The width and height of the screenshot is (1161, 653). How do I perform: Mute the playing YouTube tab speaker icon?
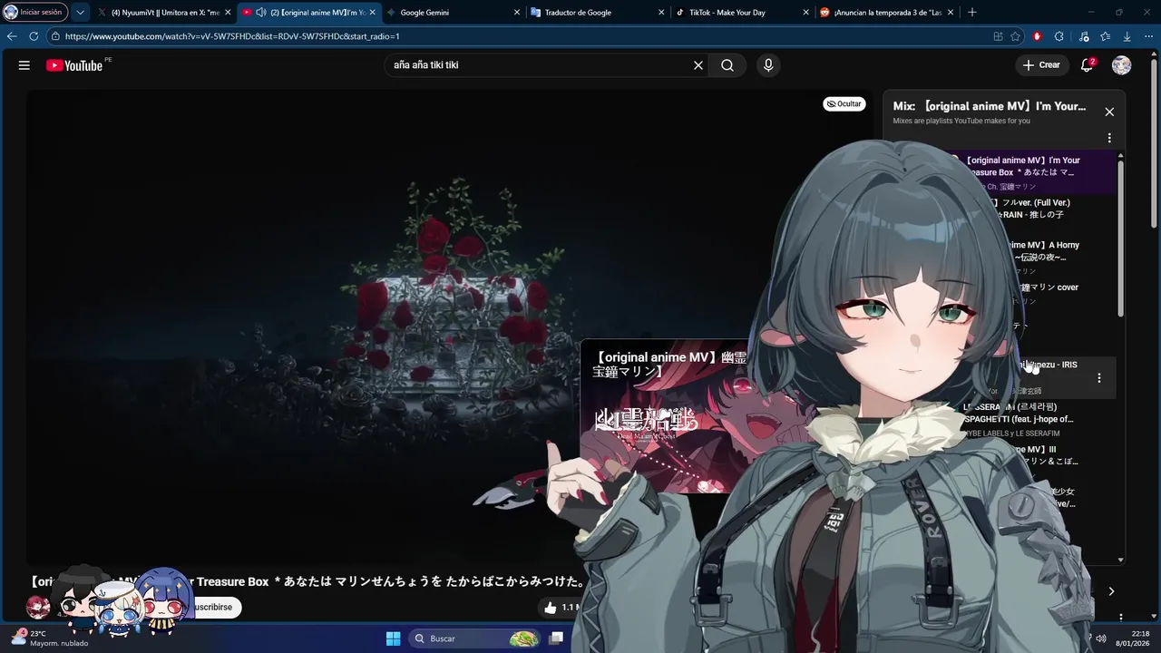click(261, 13)
